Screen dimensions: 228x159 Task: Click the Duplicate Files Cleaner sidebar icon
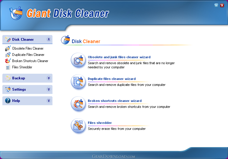click(8, 55)
